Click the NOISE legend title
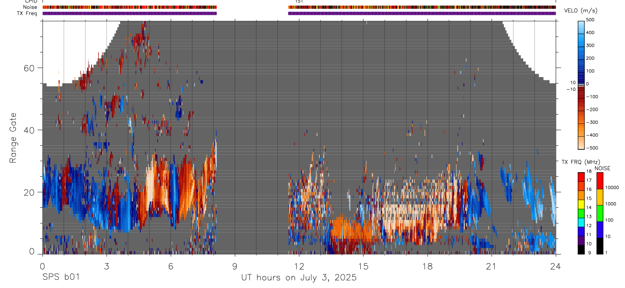Viewport: 625px width, 288px height. point(602,168)
